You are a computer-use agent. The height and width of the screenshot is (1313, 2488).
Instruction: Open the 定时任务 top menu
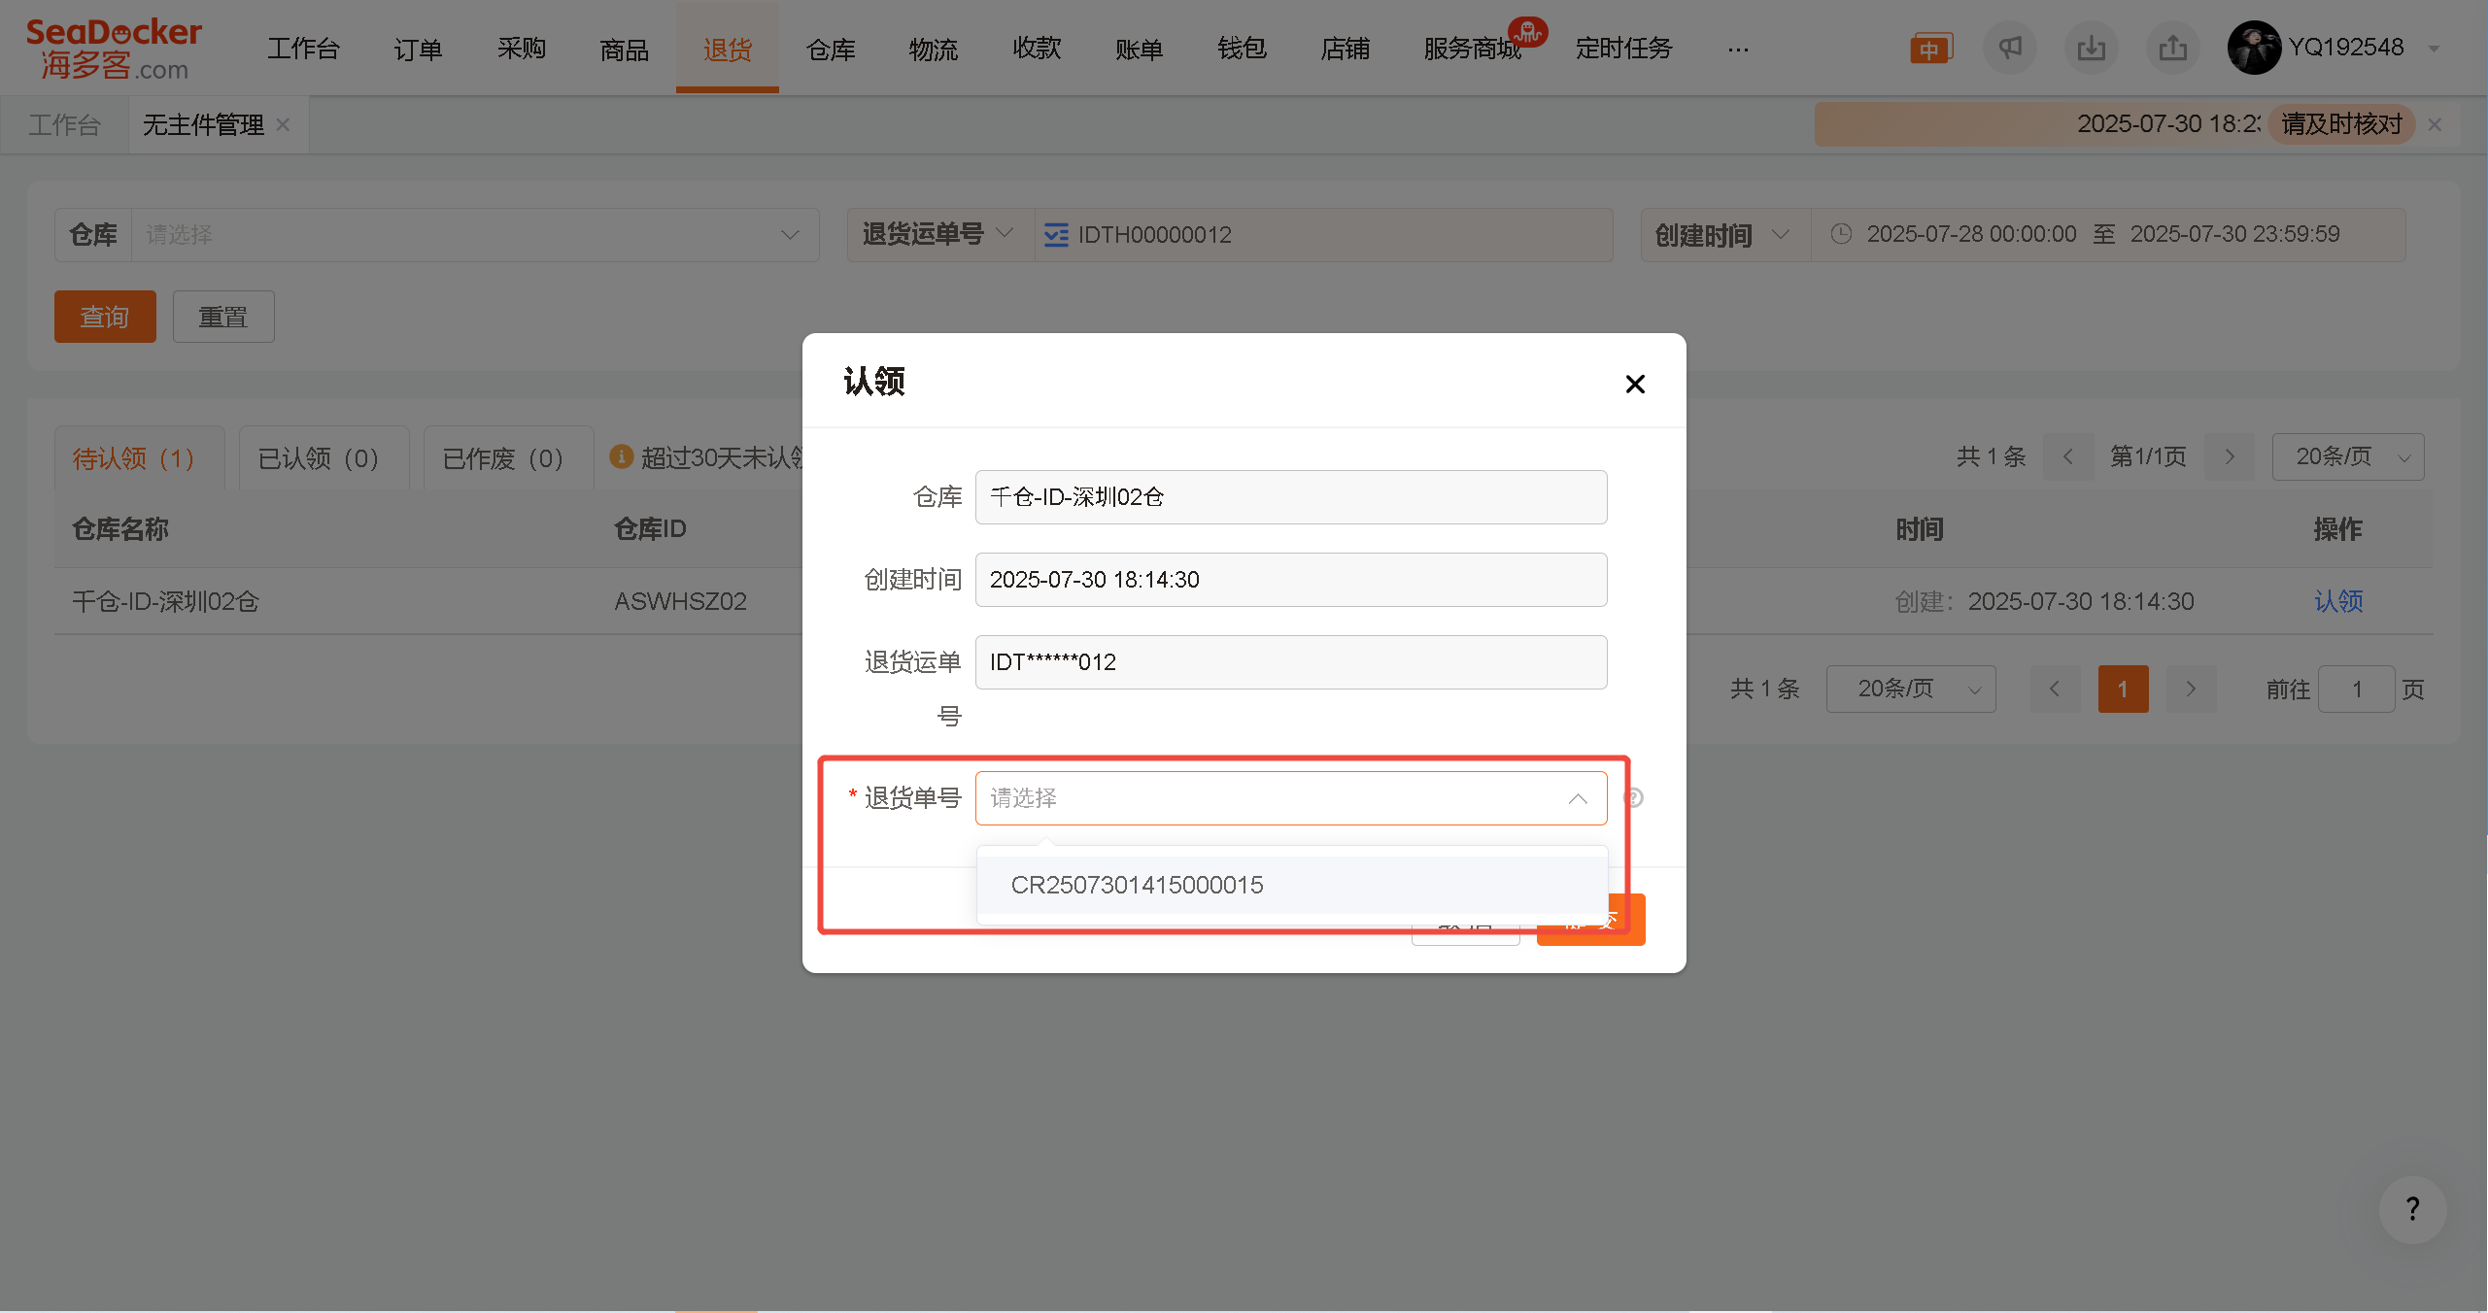1624,49
